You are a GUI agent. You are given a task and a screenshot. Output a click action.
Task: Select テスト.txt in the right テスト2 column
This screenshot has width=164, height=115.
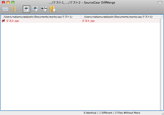pos(88,21)
